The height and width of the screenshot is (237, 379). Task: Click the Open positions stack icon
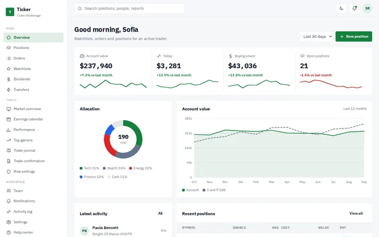point(302,56)
